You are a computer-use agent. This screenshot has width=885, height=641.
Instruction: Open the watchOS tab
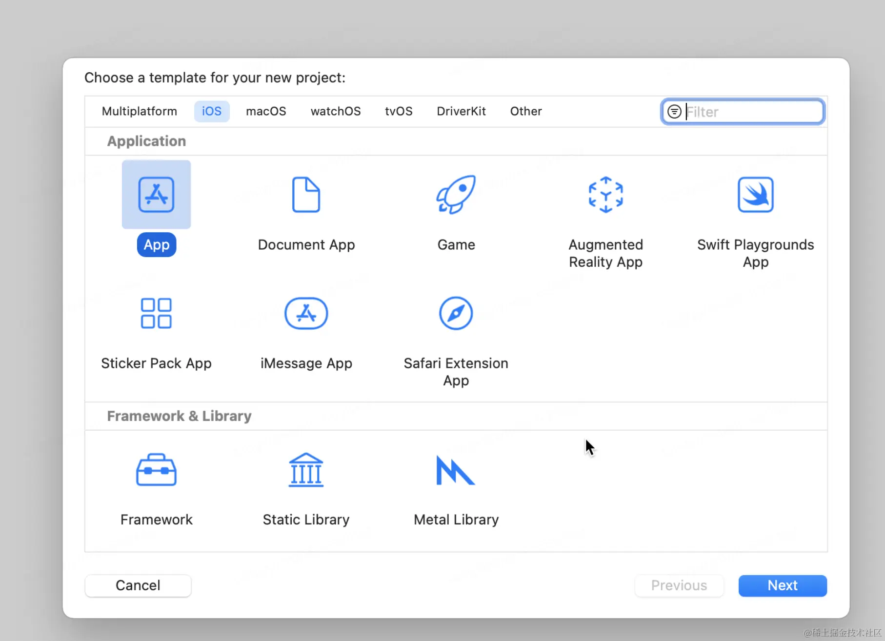tap(336, 111)
